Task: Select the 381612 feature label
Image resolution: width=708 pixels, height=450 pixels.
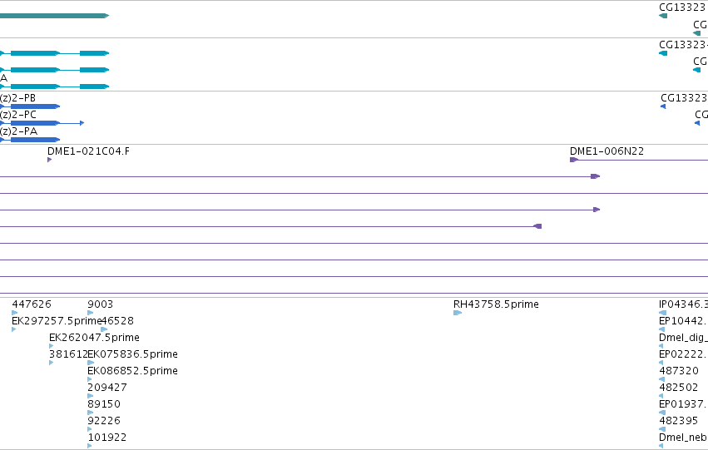Action: 68,354
